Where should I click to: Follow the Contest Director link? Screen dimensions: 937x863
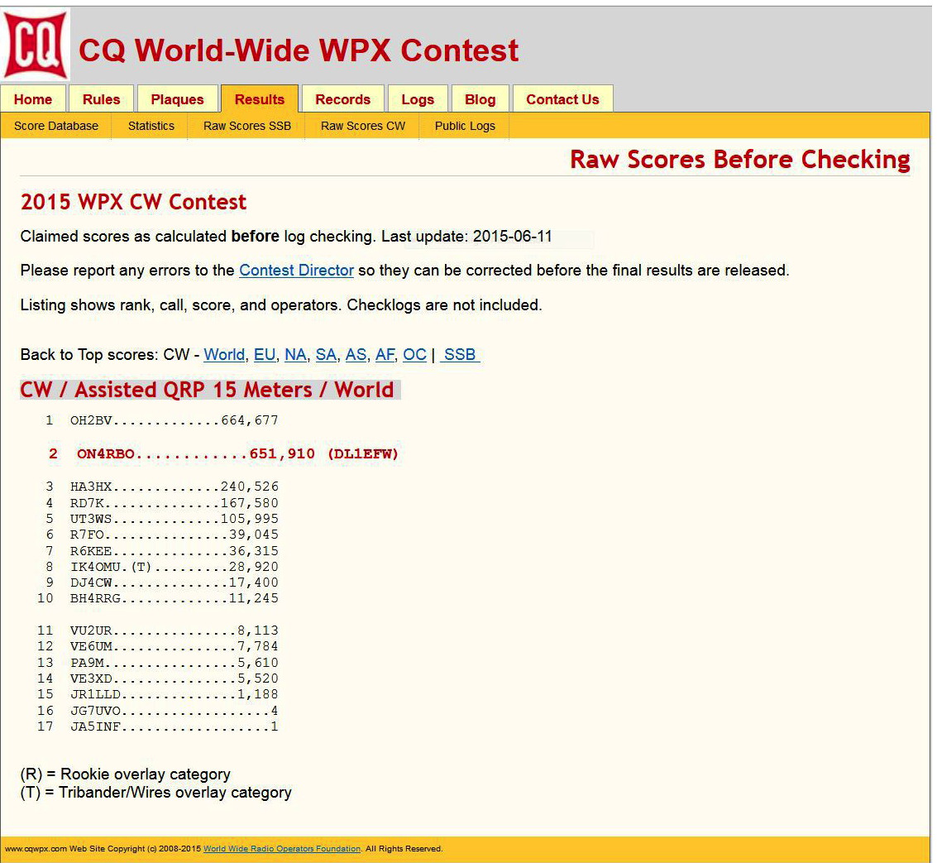296,271
